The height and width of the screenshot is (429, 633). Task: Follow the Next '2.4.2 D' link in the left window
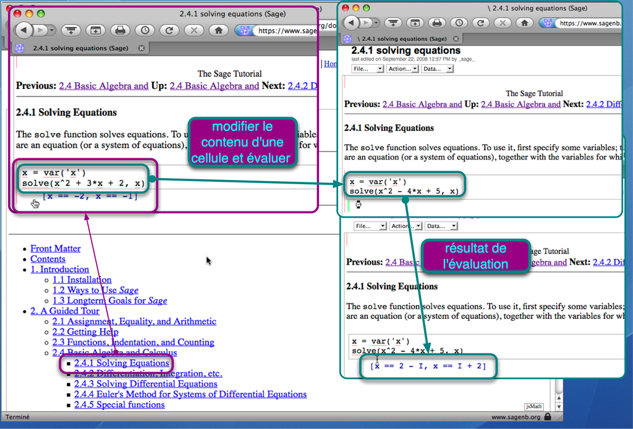click(x=302, y=86)
